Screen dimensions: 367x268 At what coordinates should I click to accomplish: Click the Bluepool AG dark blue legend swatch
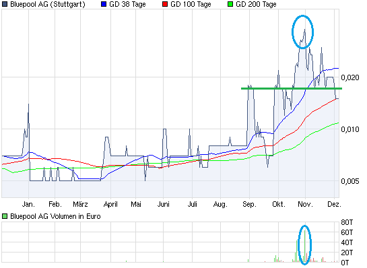5,4
